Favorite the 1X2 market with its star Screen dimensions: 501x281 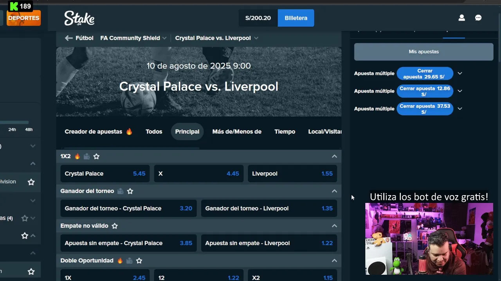click(96, 156)
